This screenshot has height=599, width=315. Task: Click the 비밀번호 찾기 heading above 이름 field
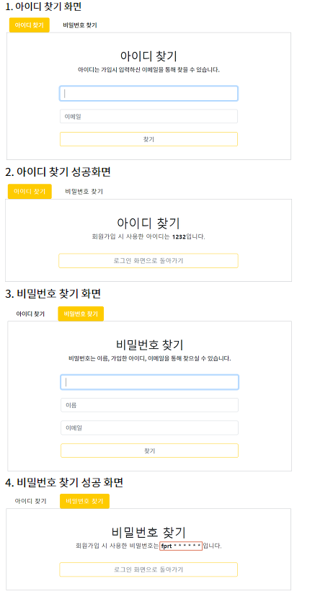150,345
